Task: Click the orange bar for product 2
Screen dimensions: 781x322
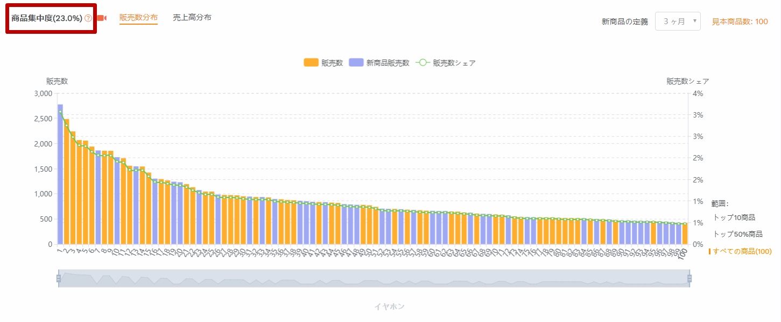Action: 66,181
